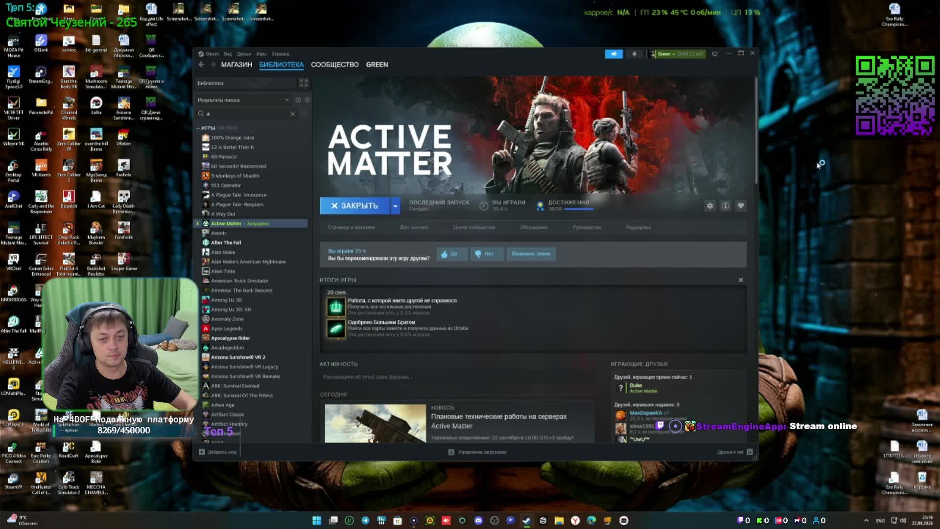Vote No on recommending the game

coord(487,254)
